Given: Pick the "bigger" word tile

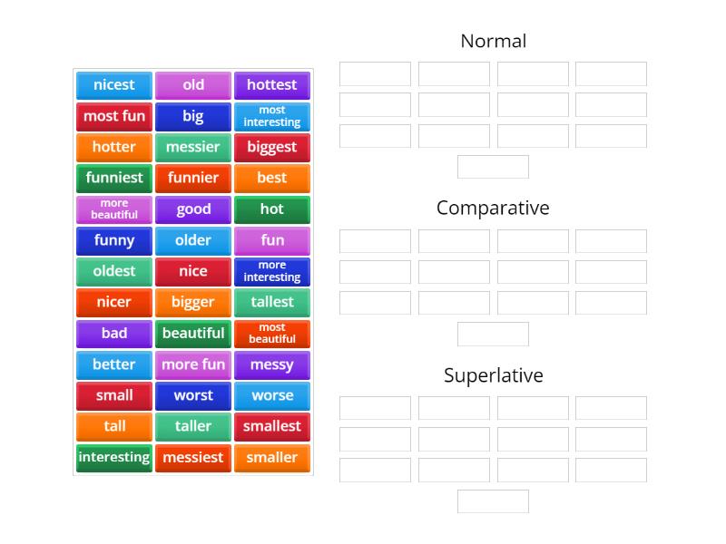Looking at the screenshot, I should 192,302.
